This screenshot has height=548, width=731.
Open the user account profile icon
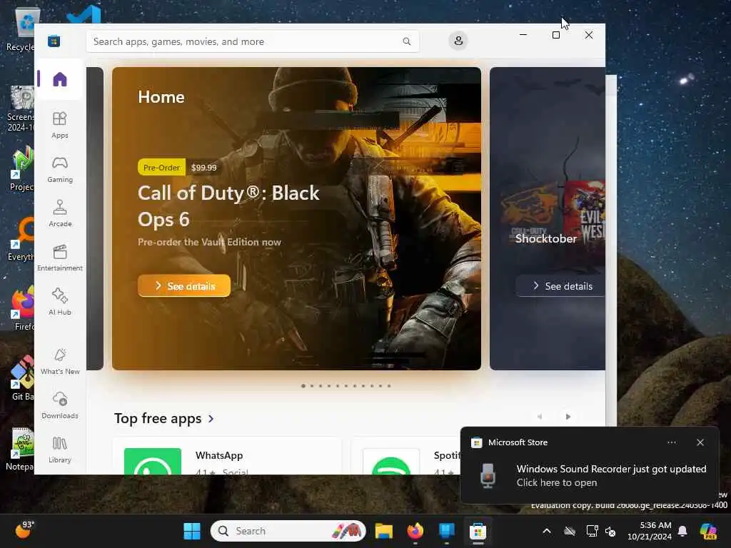pos(458,41)
